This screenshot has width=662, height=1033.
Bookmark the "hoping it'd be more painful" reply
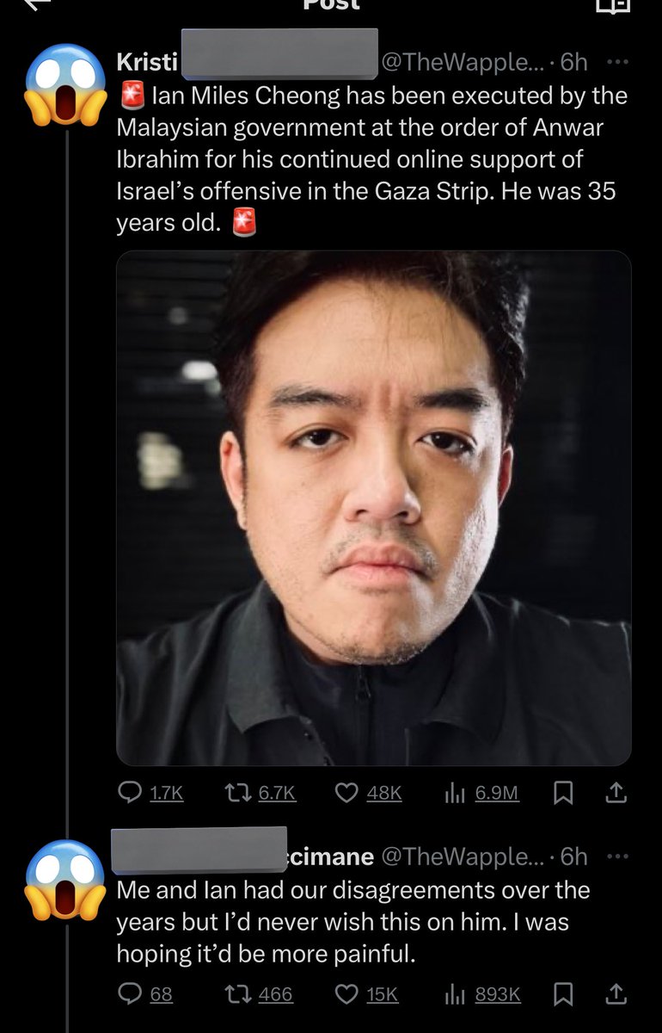[x=563, y=994]
